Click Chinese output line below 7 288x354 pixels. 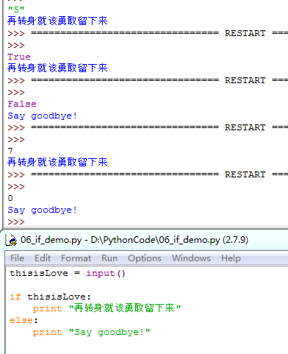point(57,163)
